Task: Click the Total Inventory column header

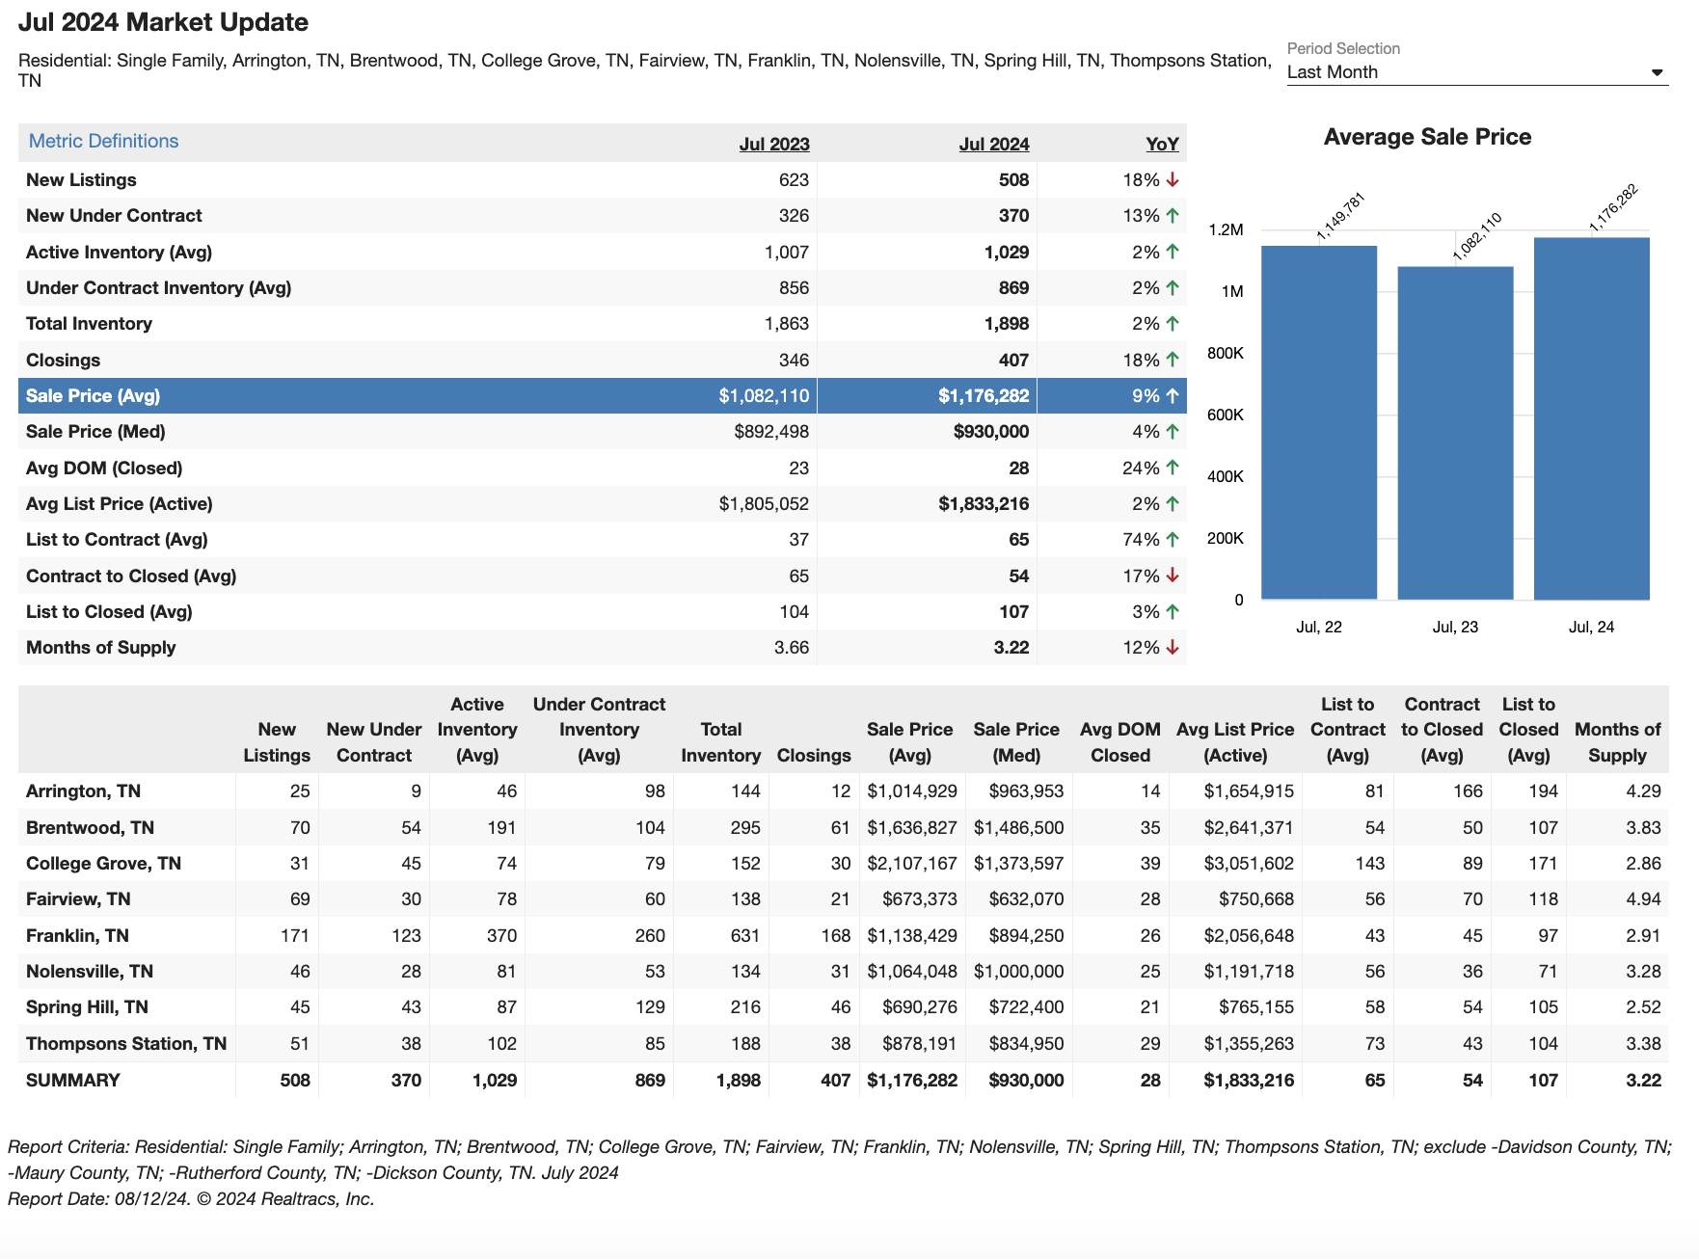Action: tap(721, 742)
